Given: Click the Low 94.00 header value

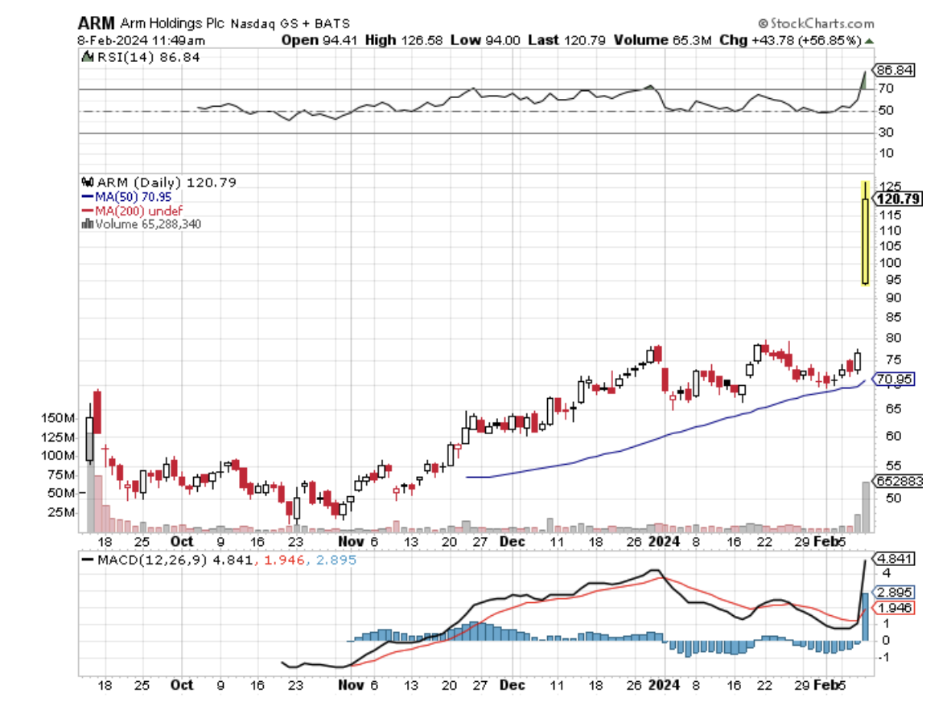Looking at the screenshot, I should pos(485,40).
